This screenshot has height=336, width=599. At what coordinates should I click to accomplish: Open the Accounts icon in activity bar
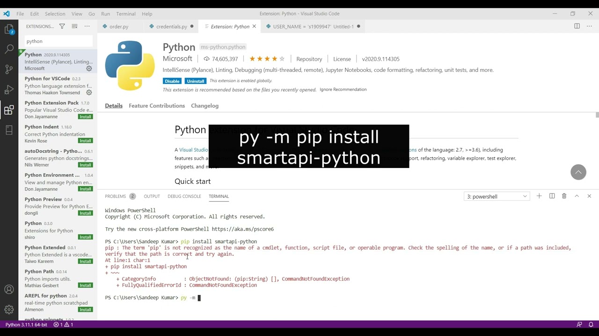click(x=9, y=289)
